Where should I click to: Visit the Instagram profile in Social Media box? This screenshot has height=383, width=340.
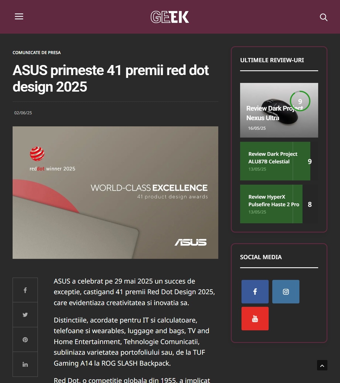pos(286,292)
